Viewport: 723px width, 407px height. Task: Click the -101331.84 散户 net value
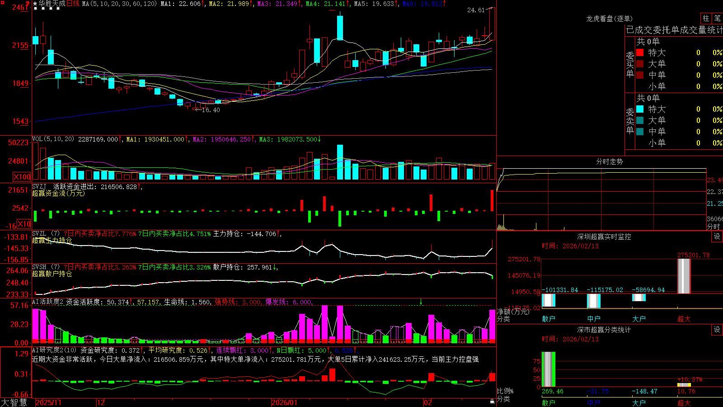point(560,290)
